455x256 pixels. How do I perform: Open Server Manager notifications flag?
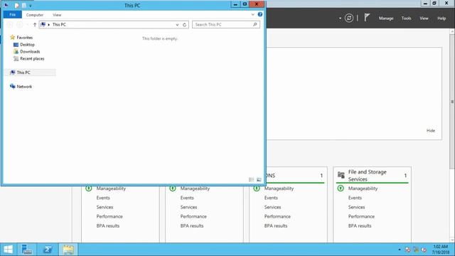(x=367, y=18)
